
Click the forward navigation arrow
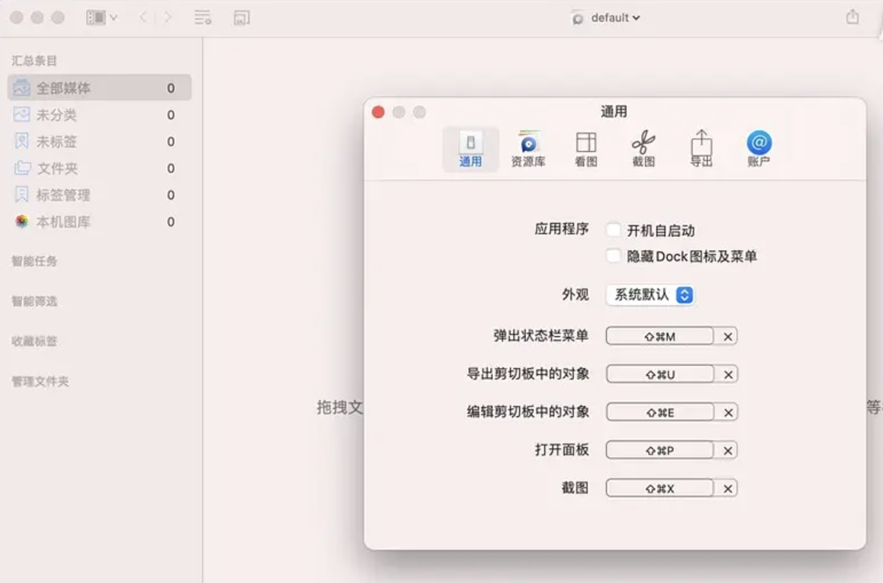pyautogui.click(x=166, y=15)
